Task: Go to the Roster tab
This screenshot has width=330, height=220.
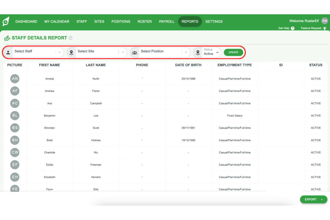Action: 144,21
